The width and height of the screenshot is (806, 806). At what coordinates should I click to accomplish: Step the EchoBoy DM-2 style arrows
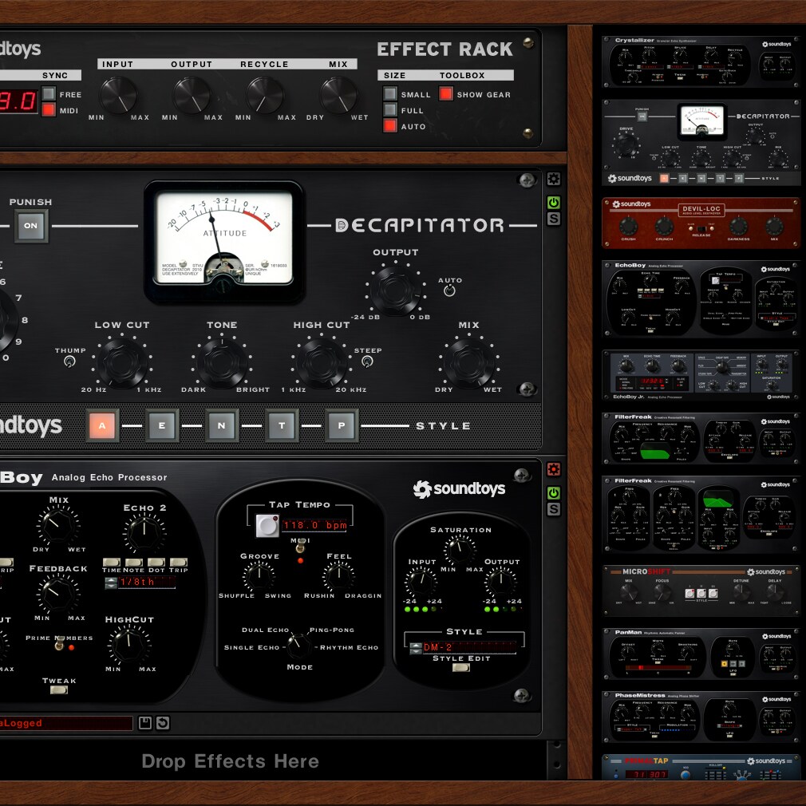(x=415, y=648)
